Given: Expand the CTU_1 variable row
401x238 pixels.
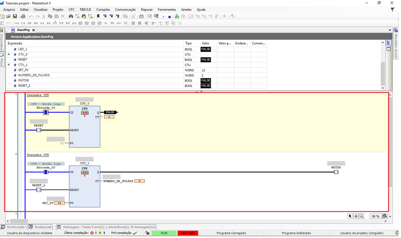Looking at the screenshot, I should (x=9, y=65).
